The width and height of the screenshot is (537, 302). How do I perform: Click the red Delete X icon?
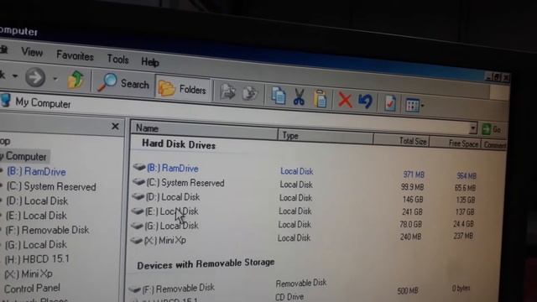345,101
